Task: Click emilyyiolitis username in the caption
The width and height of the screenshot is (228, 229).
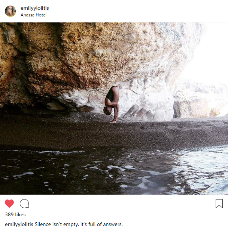Action: coord(19,224)
